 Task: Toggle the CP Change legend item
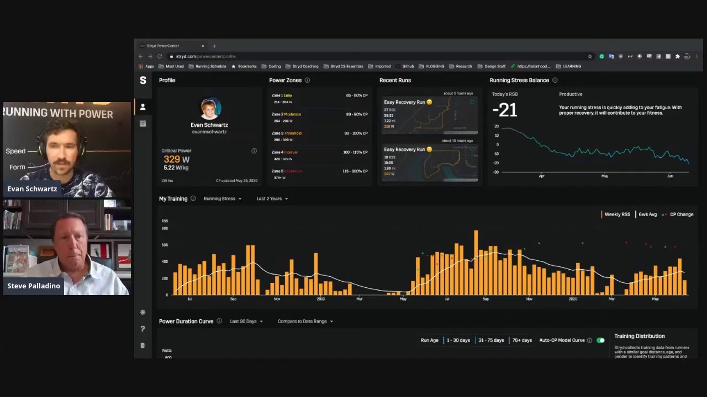pos(677,214)
